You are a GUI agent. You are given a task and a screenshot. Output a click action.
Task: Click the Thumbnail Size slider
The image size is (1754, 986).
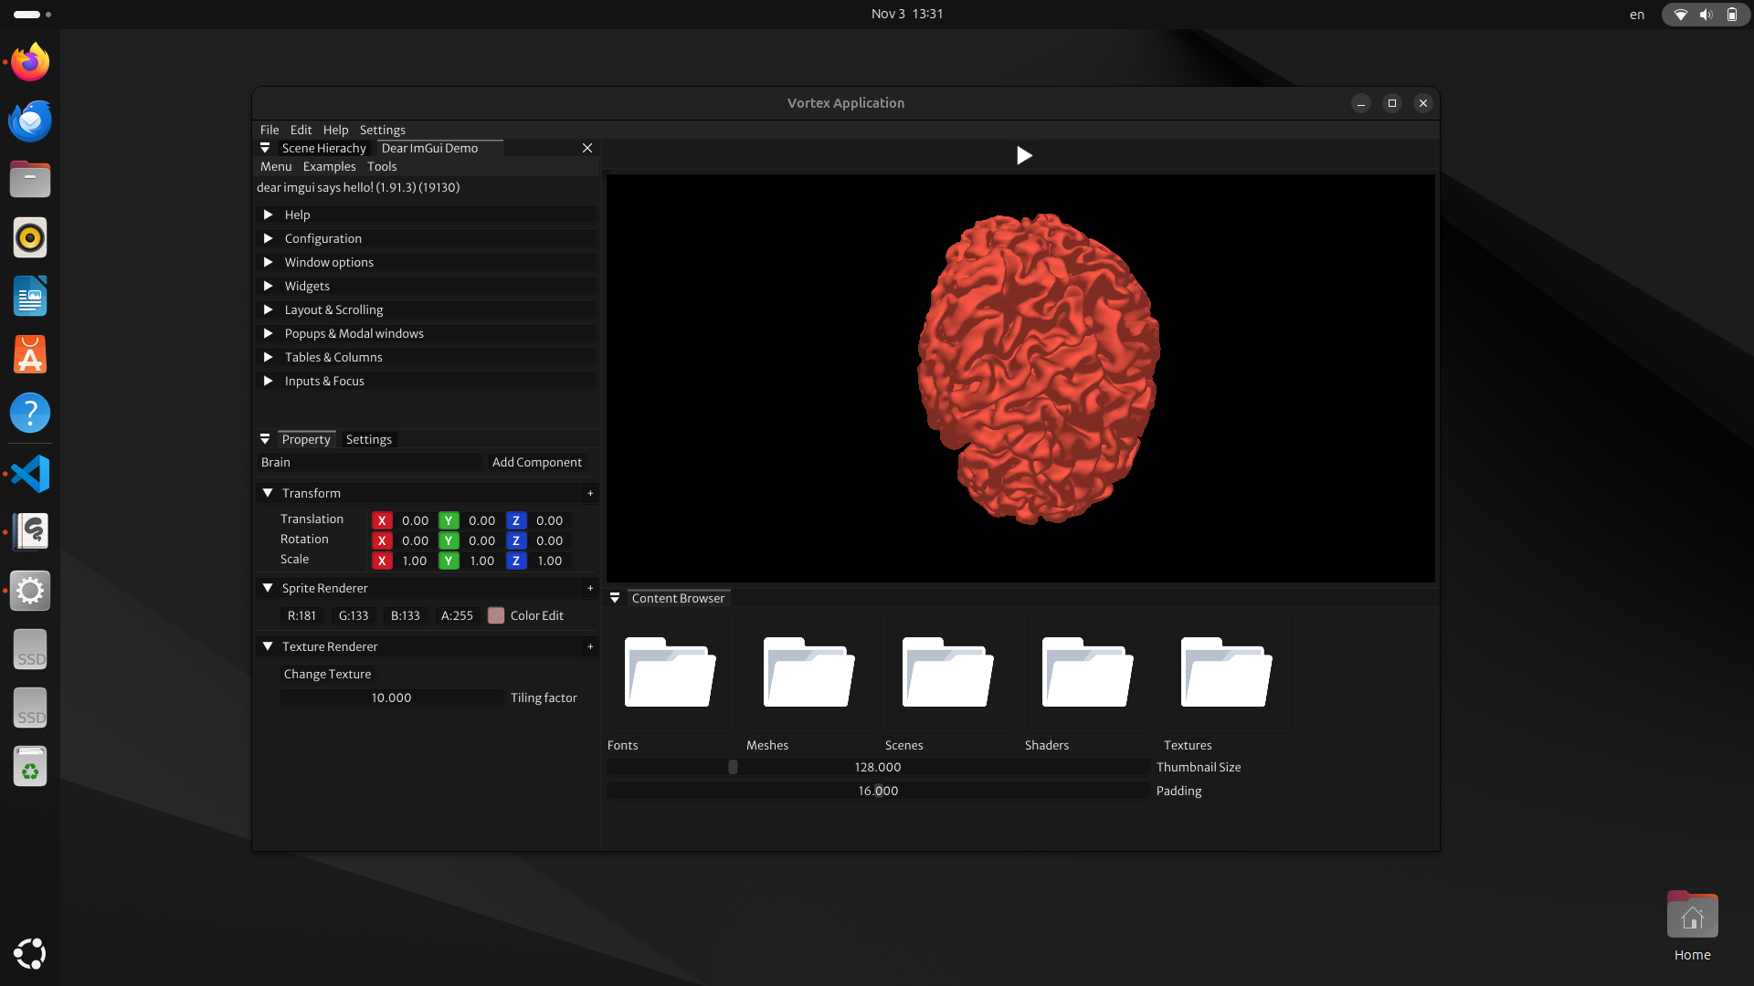tap(878, 767)
